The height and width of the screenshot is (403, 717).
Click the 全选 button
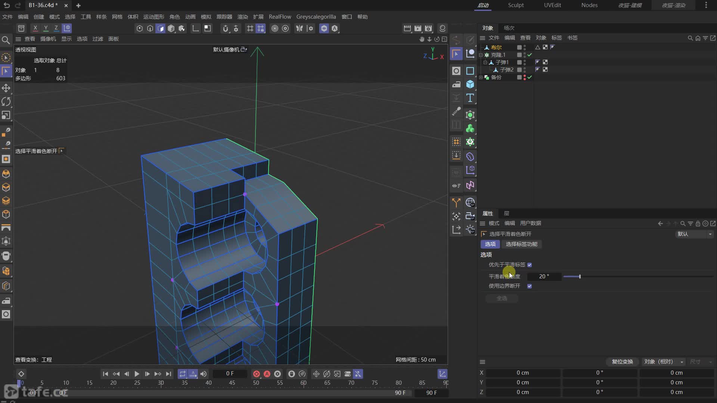click(x=502, y=298)
